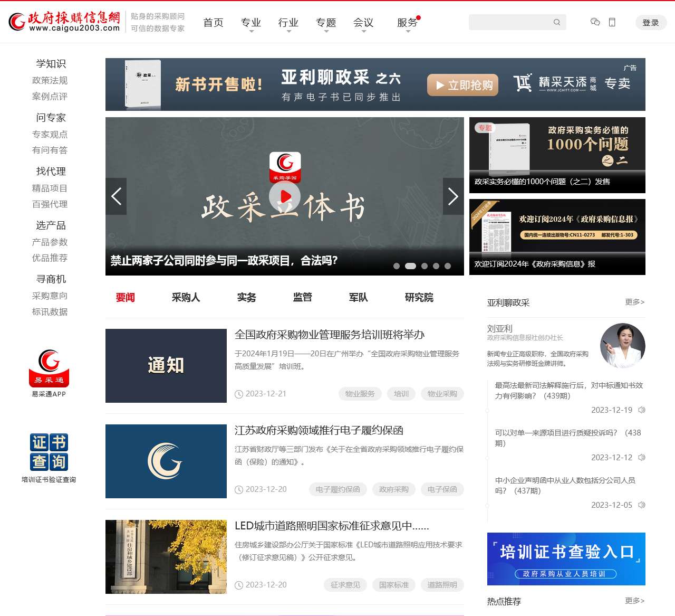Switch to the 军队 tab
The image size is (675, 616).
(x=359, y=298)
